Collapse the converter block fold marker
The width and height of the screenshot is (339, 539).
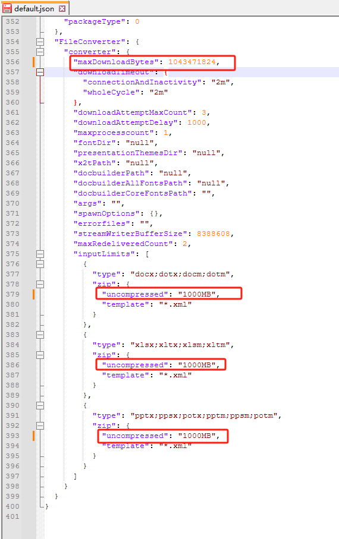[40, 52]
